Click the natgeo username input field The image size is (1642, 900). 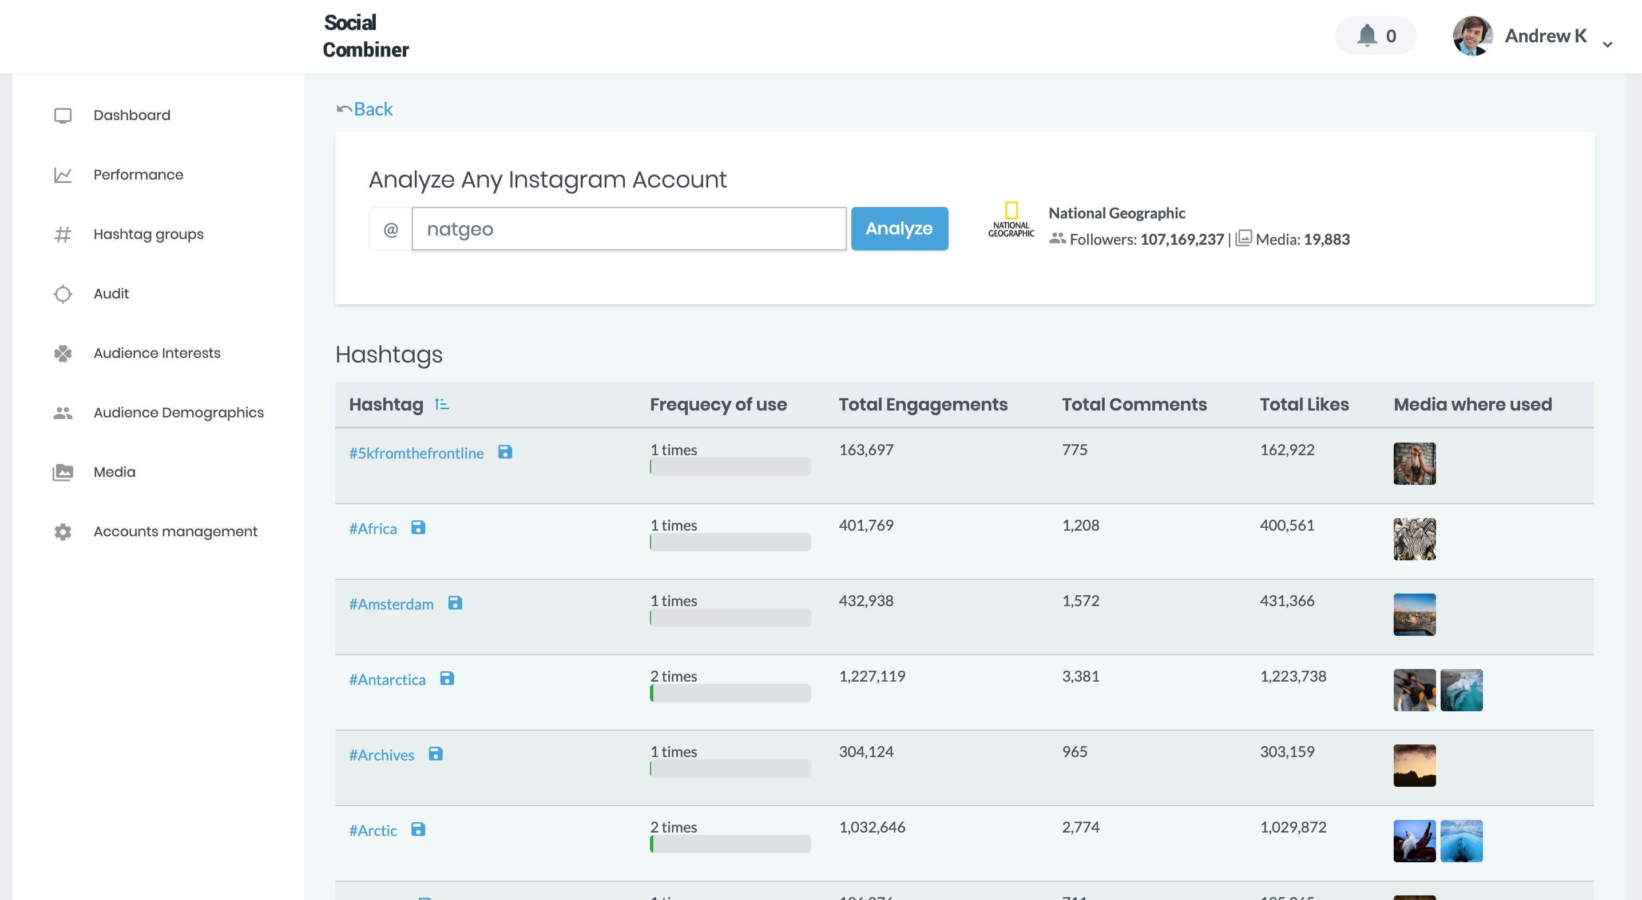pos(629,229)
